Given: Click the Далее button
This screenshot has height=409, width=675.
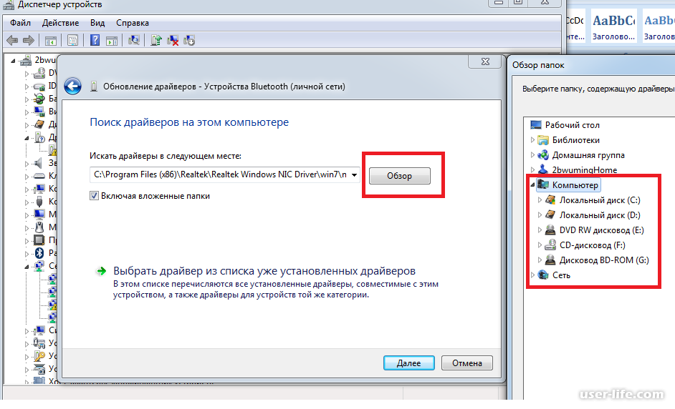Looking at the screenshot, I should [x=409, y=363].
